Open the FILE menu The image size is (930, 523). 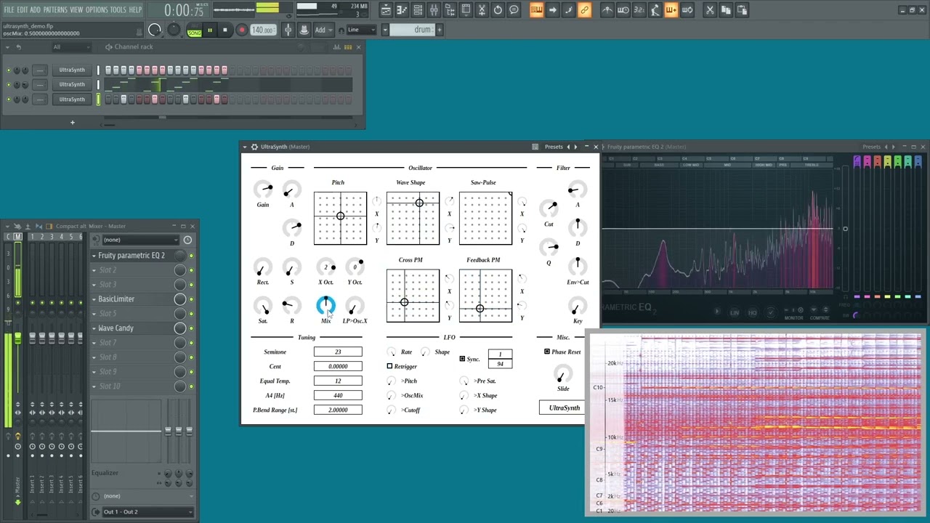coord(9,9)
